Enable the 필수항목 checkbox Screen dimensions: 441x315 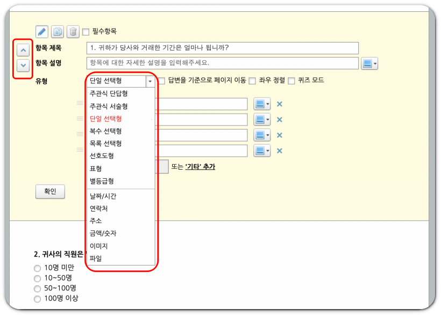click(x=86, y=31)
